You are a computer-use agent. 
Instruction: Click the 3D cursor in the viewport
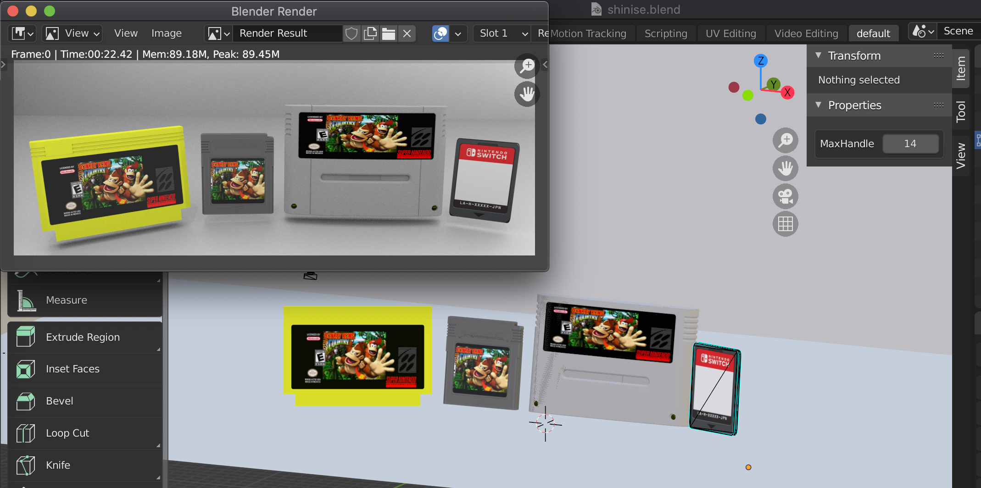point(546,423)
